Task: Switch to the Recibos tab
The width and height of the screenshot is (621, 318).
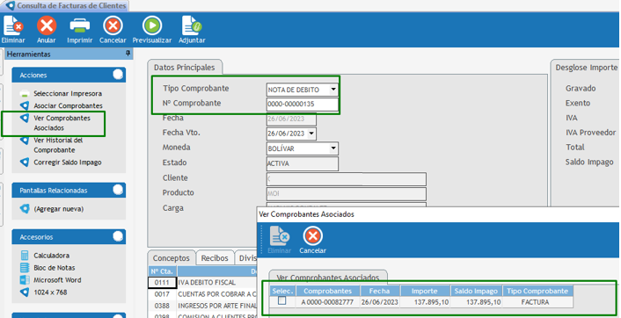Action: tap(215, 258)
